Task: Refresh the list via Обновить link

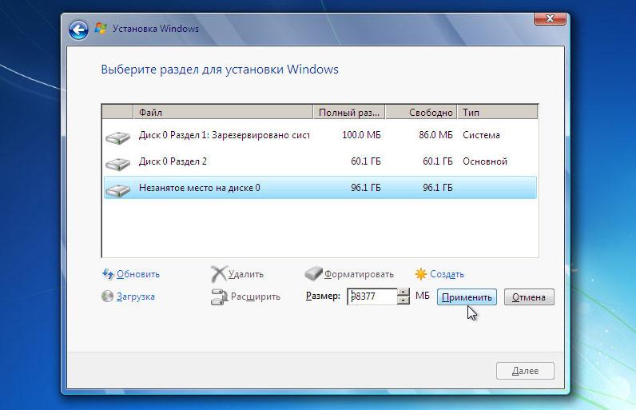Action: (x=138, y=274)
